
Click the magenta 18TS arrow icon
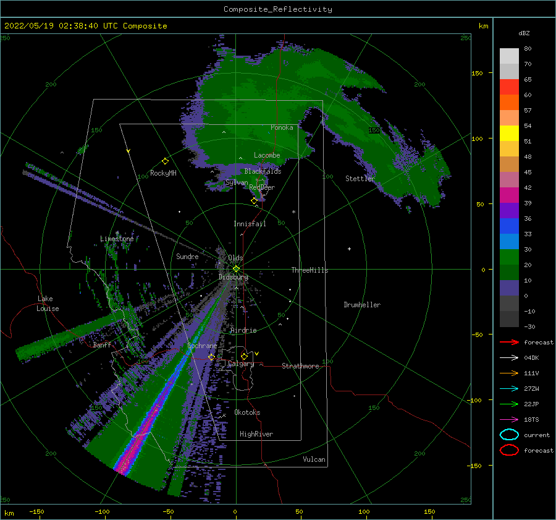[x=509, y=420]
